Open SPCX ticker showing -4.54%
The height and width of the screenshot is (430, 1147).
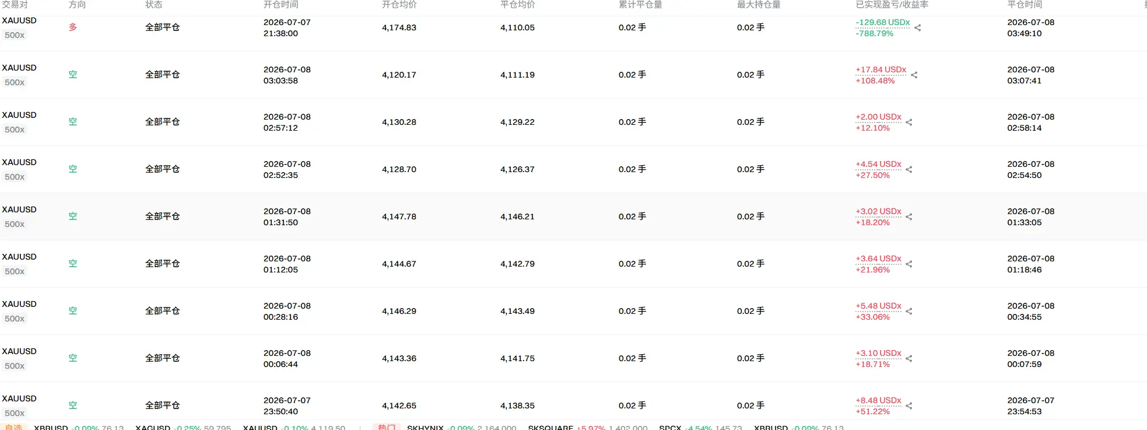(x=700, y=427)
